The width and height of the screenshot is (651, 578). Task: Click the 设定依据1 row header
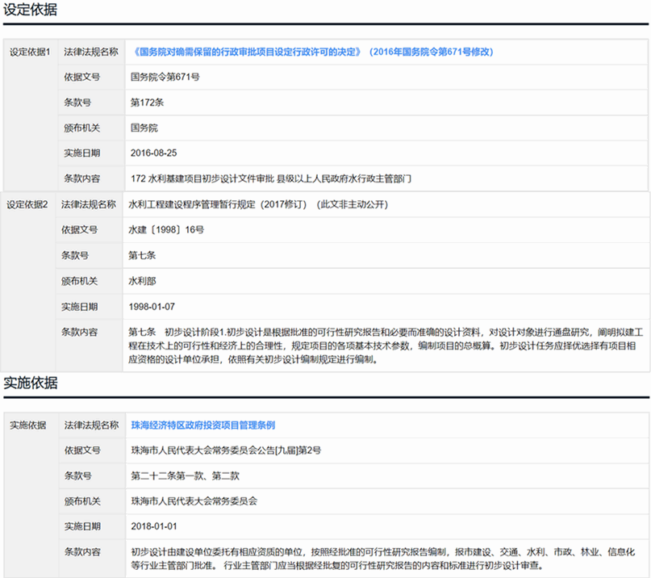coord(30,52)
